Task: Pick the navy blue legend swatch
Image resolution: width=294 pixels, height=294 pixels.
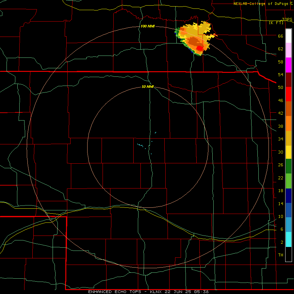Action: [288, 196]
